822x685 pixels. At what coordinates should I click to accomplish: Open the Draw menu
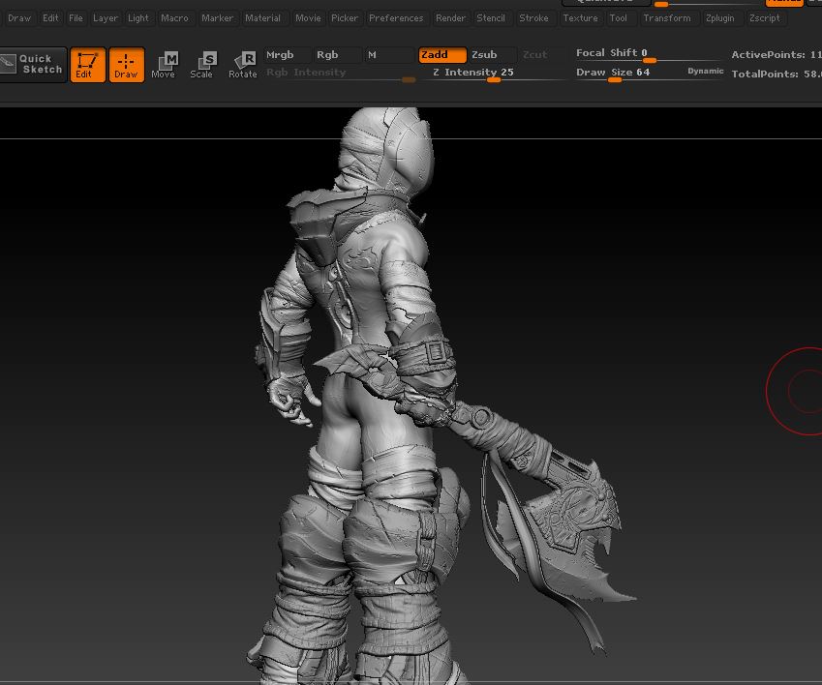point(19,18)
